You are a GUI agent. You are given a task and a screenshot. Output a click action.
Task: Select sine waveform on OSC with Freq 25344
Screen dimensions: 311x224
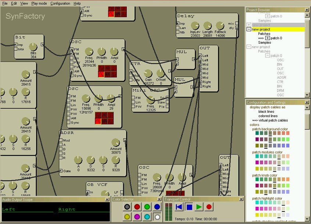pos(101,74)
